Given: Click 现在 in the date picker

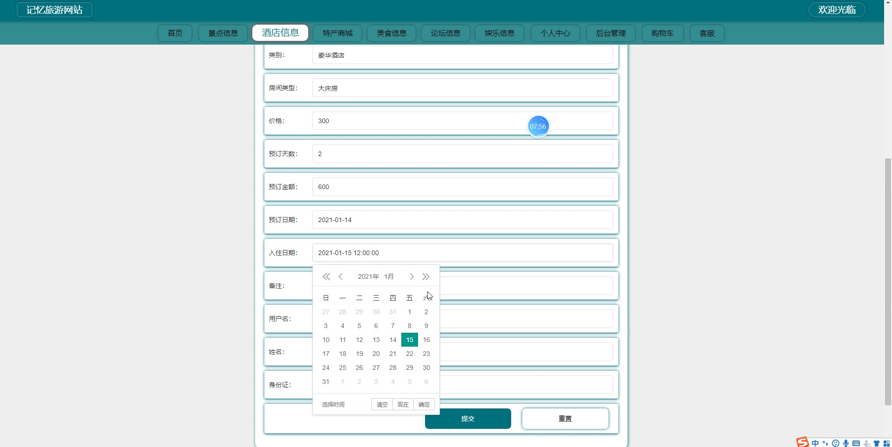Looking at the screenshot, I should tap(403, 405).
